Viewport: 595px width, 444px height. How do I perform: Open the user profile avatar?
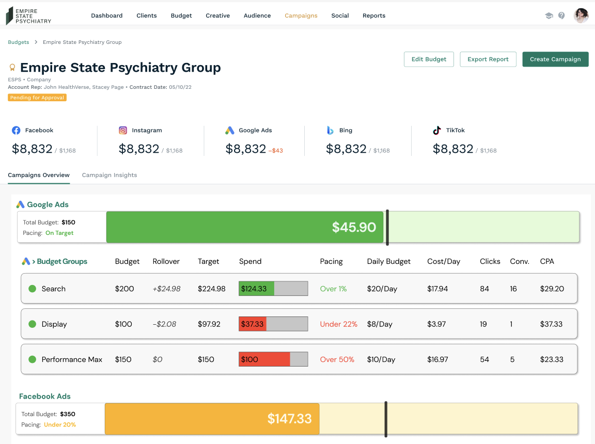581,15
